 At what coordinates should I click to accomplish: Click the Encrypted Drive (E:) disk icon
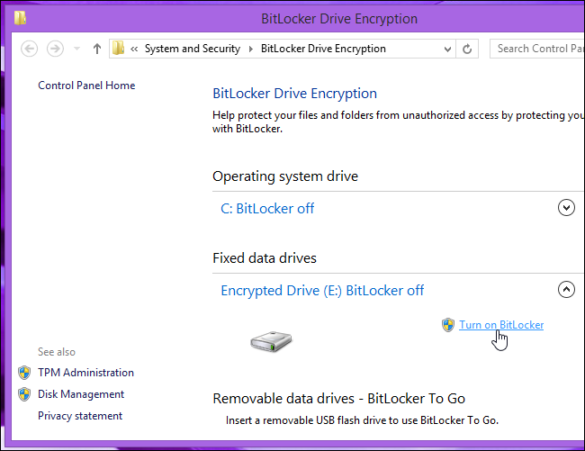(x=271, y=340)
